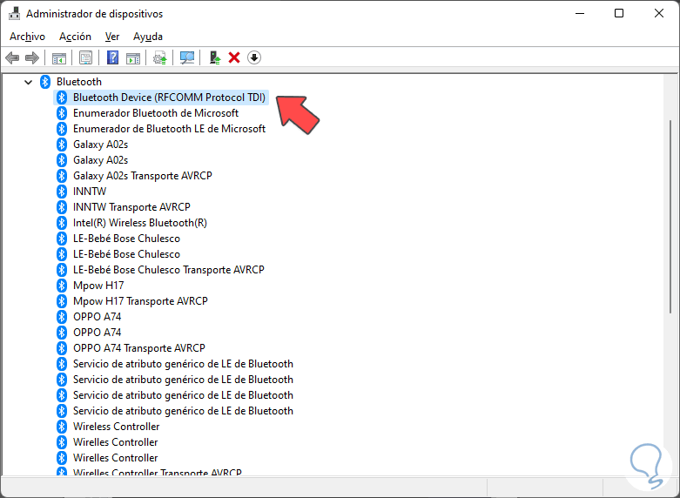Select Bluetooth Device (RFCOMM Protocol TDI)
The image size is (680, 498).
coord(169,98)
